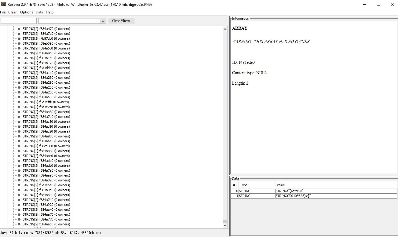
Task: Select STRING[2] f584ac20 tree row
Action: tap(46, 131)
